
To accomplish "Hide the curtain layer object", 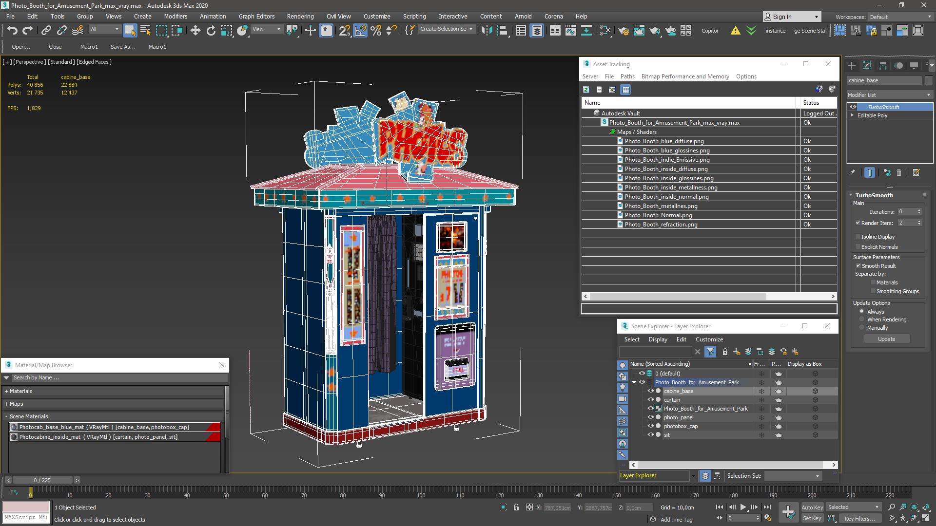I will [650, 400].
